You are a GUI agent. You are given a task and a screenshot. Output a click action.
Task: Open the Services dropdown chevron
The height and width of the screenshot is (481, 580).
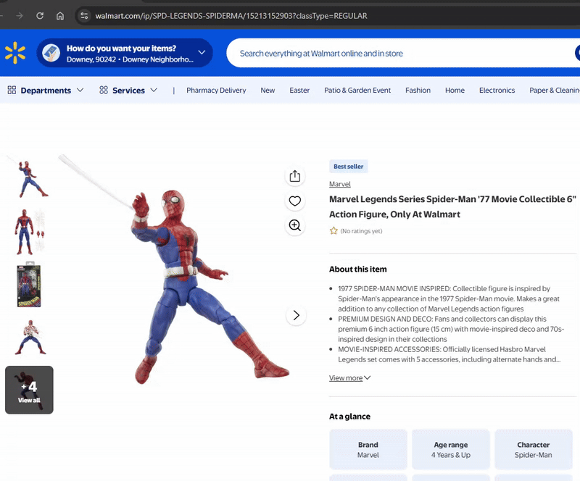tap(154, 90)
